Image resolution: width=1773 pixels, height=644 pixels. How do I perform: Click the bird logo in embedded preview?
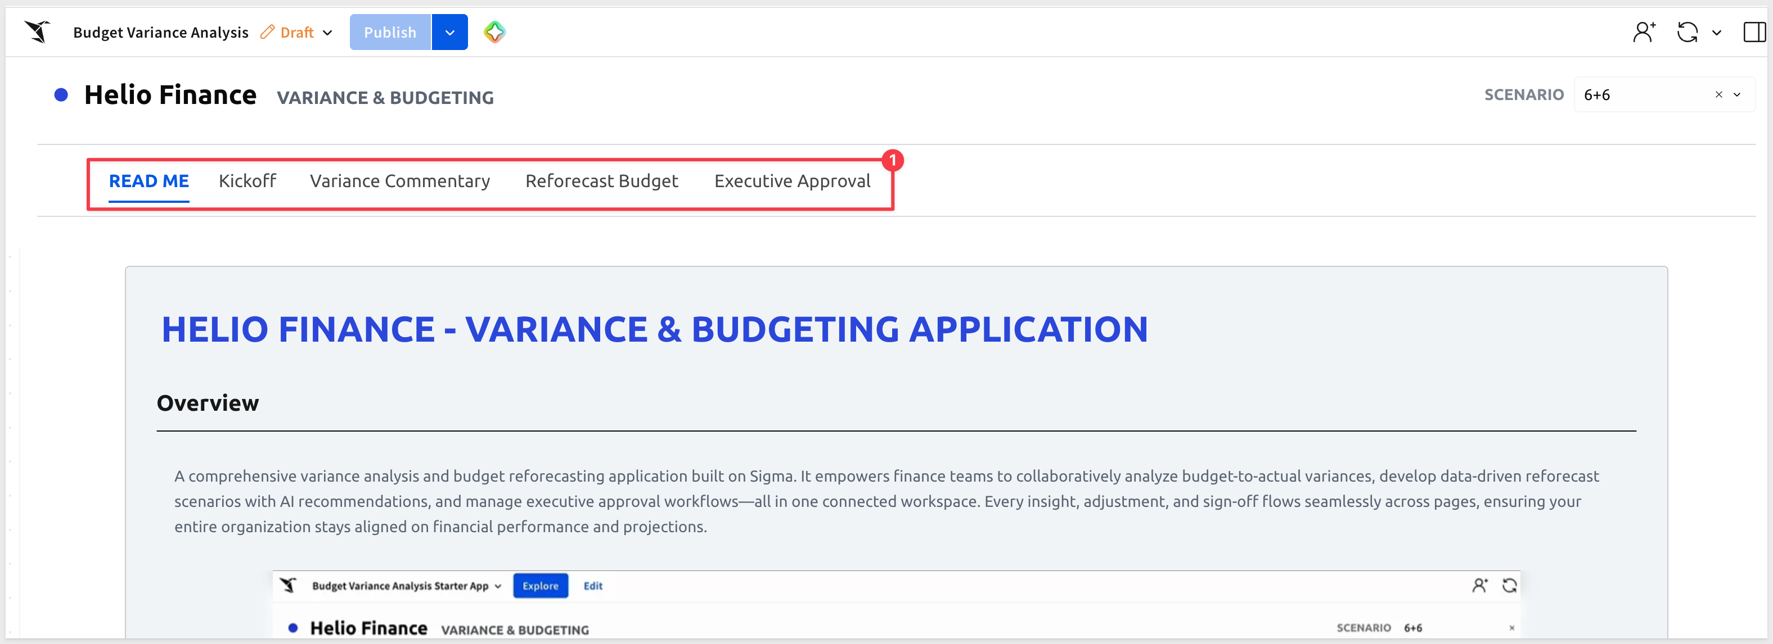click(289, 585)
